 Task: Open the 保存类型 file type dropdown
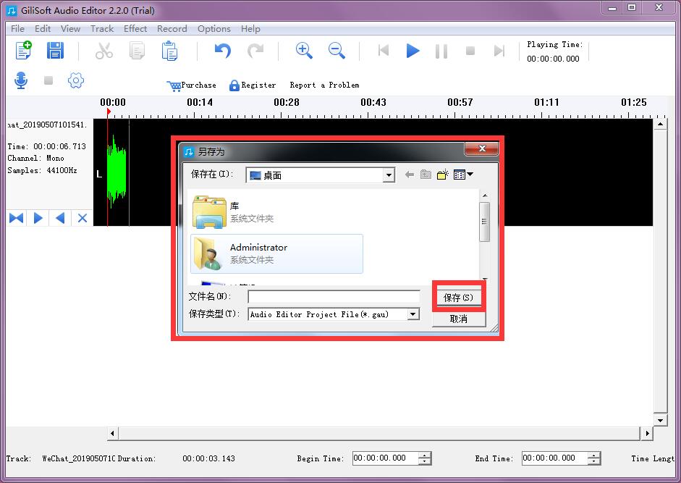413,314
